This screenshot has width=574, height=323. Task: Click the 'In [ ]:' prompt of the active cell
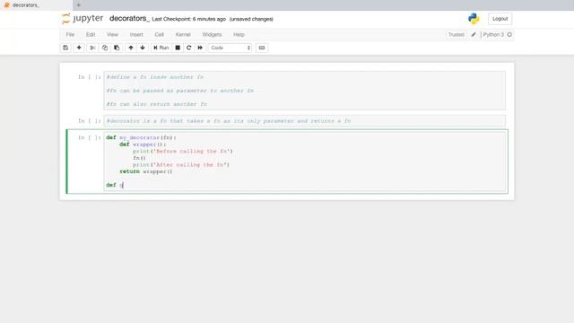[x=90, y=137]
